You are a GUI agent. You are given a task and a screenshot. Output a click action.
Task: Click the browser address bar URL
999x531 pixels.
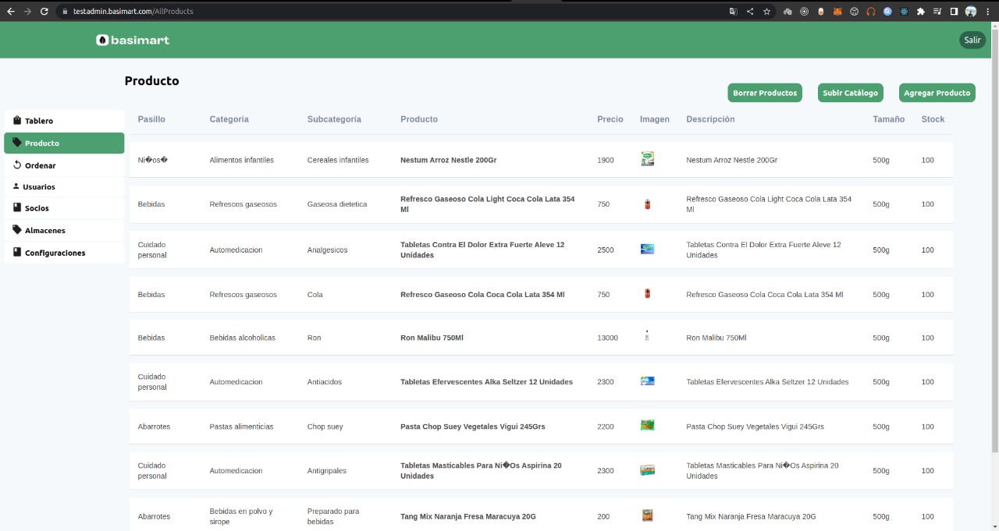point(133,12)
